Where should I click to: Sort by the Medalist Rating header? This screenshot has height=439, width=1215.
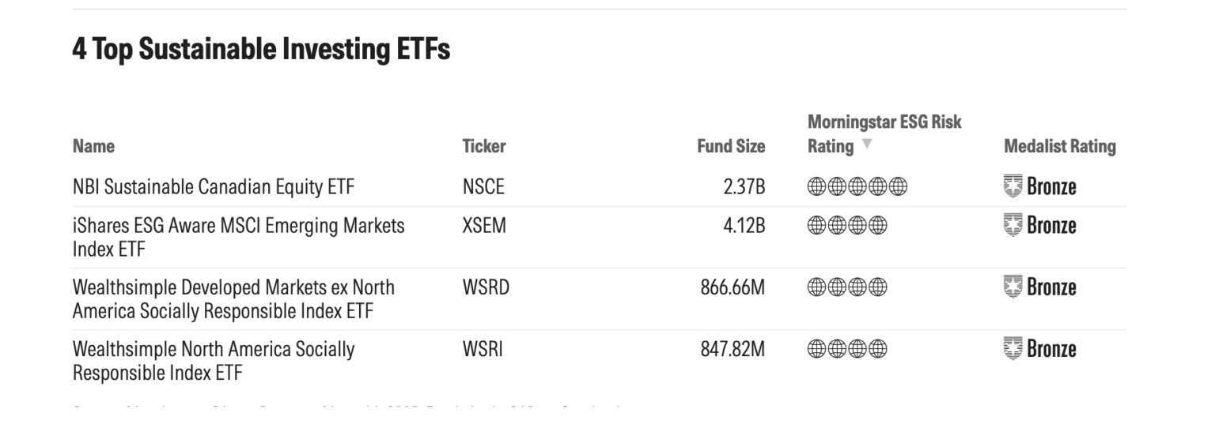pyautogui.click(x=1059, y=146)
